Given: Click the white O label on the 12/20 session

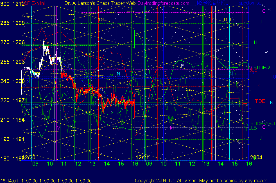Looking at the screenshot, I should click(105, 51).
